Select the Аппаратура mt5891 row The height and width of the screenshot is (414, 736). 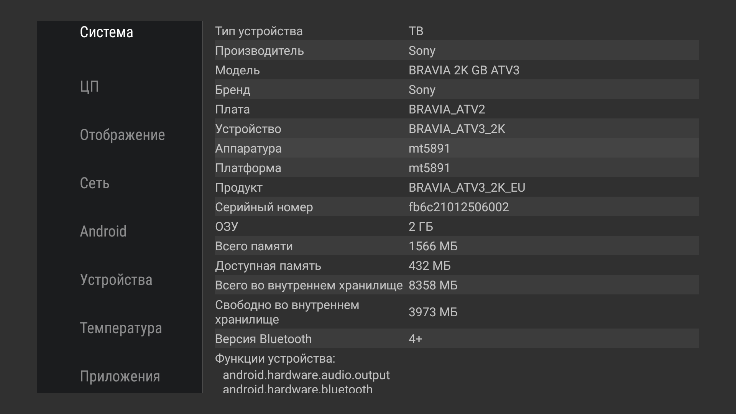[x=457, y=148]
